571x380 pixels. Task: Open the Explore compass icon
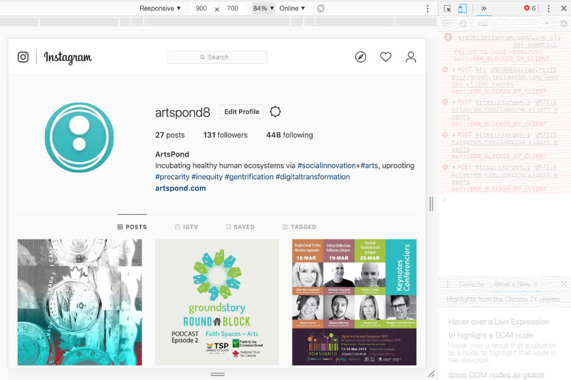(x=360, y=57)
